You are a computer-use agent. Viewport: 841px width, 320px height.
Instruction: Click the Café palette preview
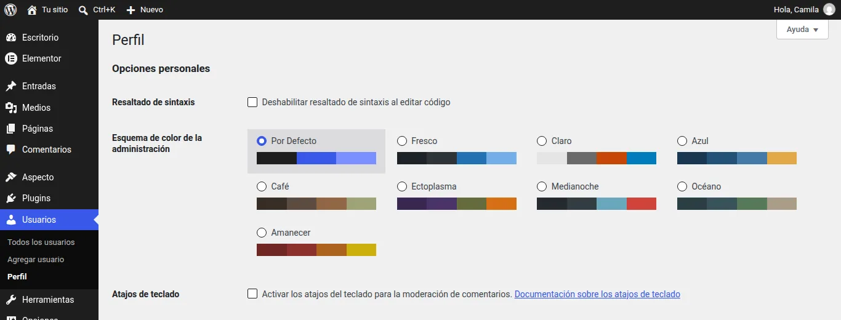[316, 204]
